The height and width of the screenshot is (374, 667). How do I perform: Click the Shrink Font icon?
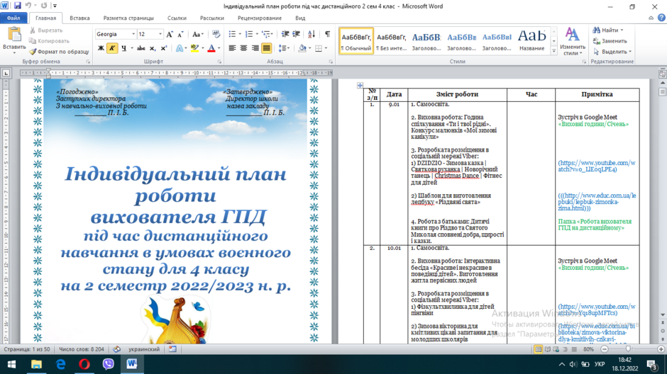click(x=180, y=35)
